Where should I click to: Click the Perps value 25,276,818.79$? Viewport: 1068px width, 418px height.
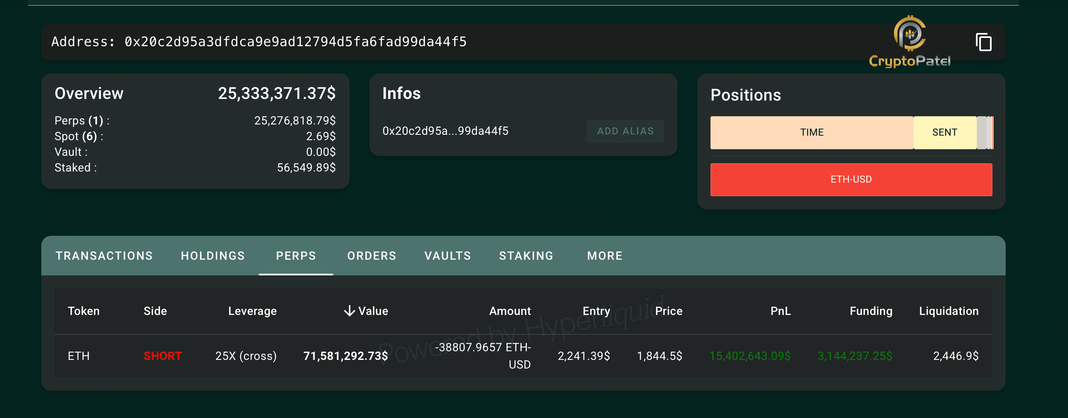point(295,120)
